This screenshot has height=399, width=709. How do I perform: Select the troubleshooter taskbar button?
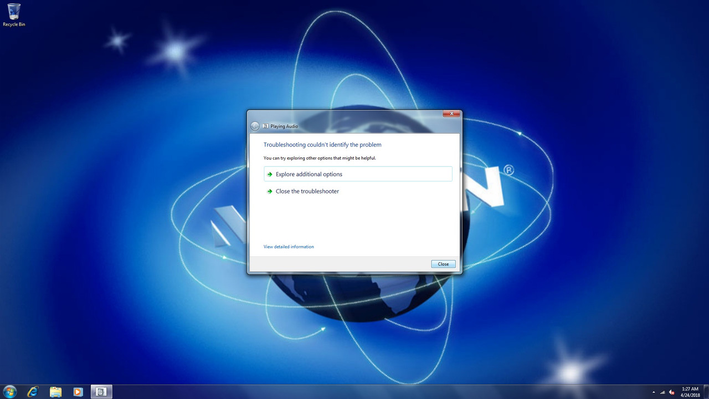pos(101,392)
